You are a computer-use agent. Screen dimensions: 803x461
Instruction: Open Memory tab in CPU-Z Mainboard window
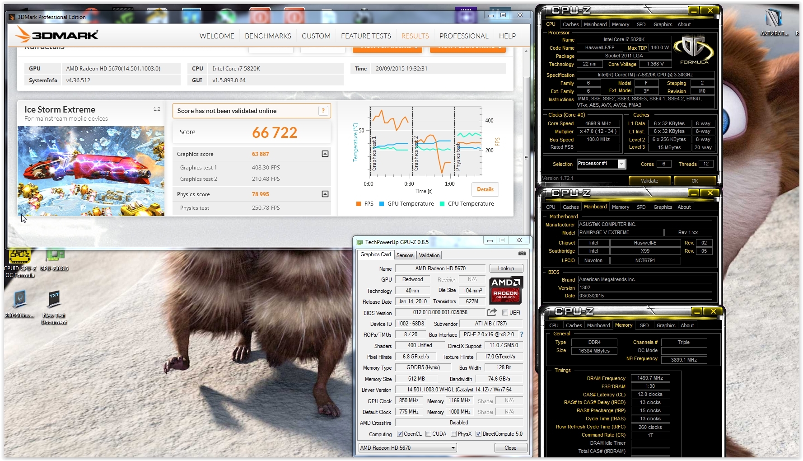click(620, 207)
